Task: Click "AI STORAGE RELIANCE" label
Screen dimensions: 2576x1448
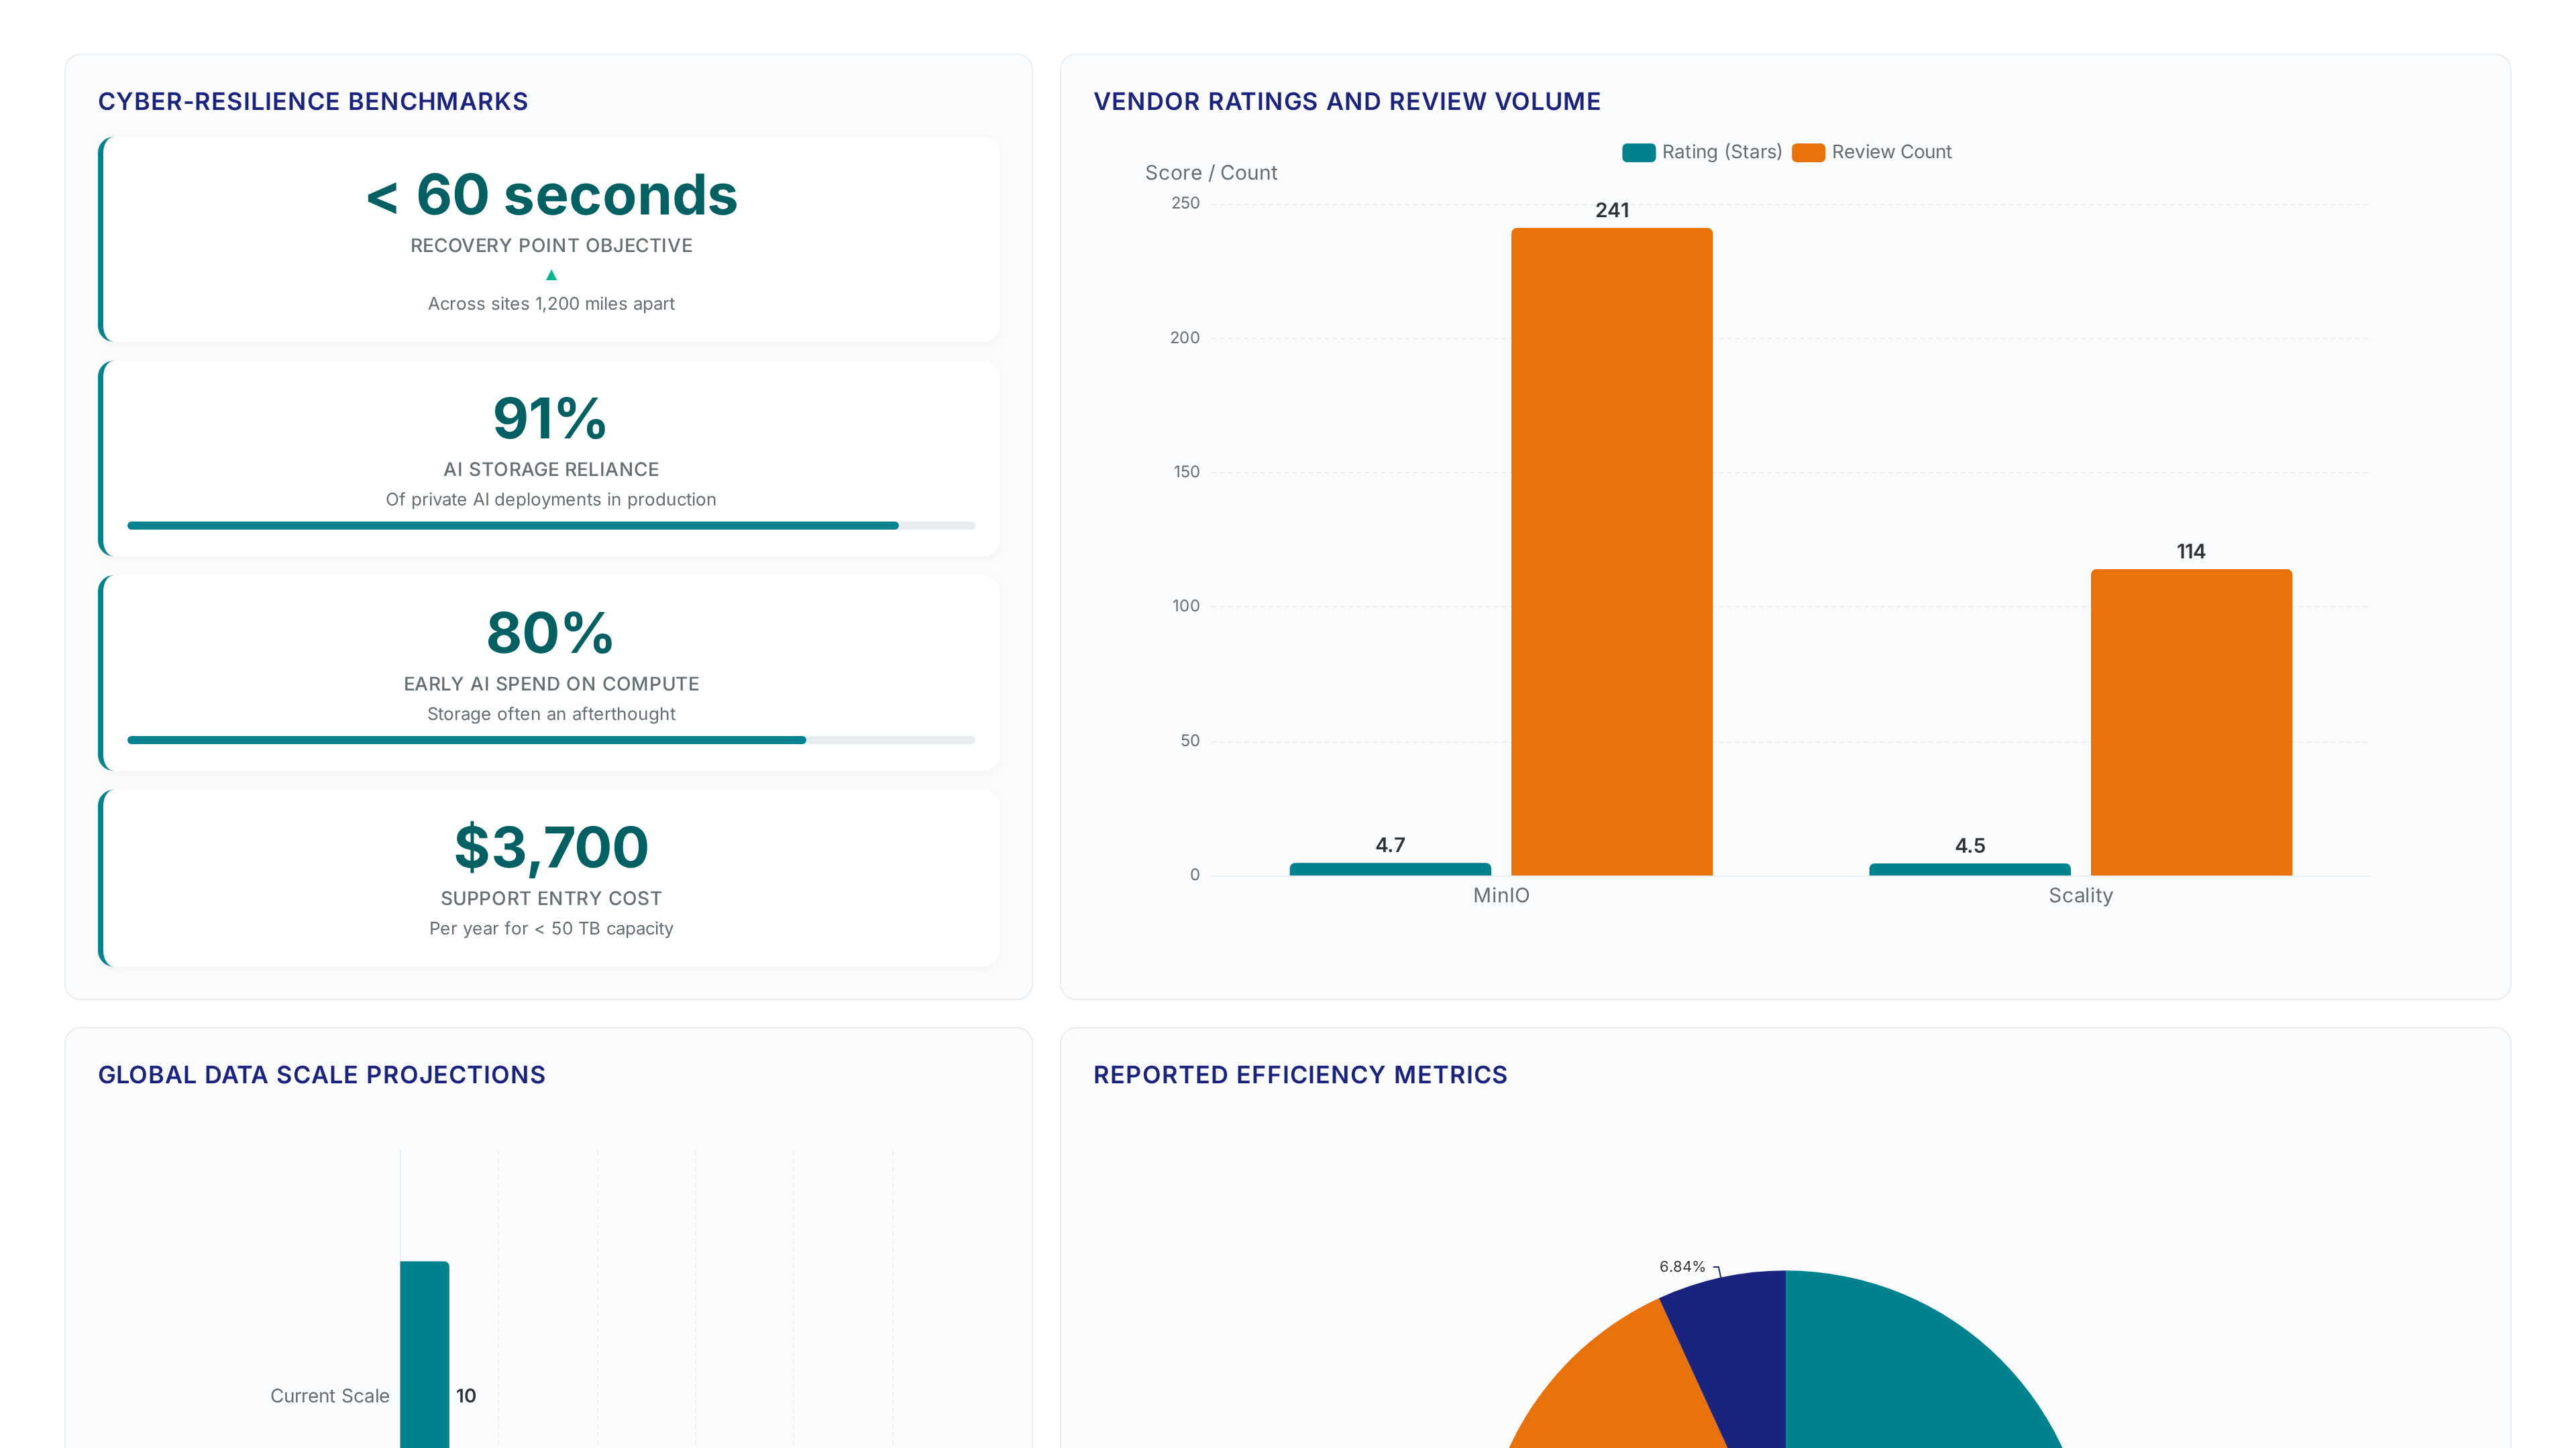Action: (551, 470)
